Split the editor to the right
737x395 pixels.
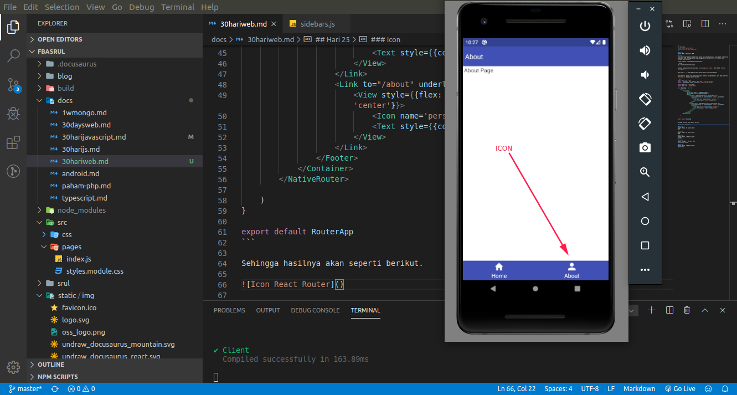pyautogui.click(x=705, y=24)
